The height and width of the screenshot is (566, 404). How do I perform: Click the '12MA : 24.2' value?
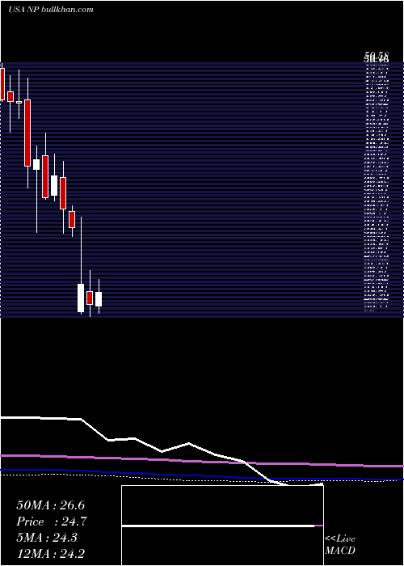pyautogui.click(x=51, y=554)
